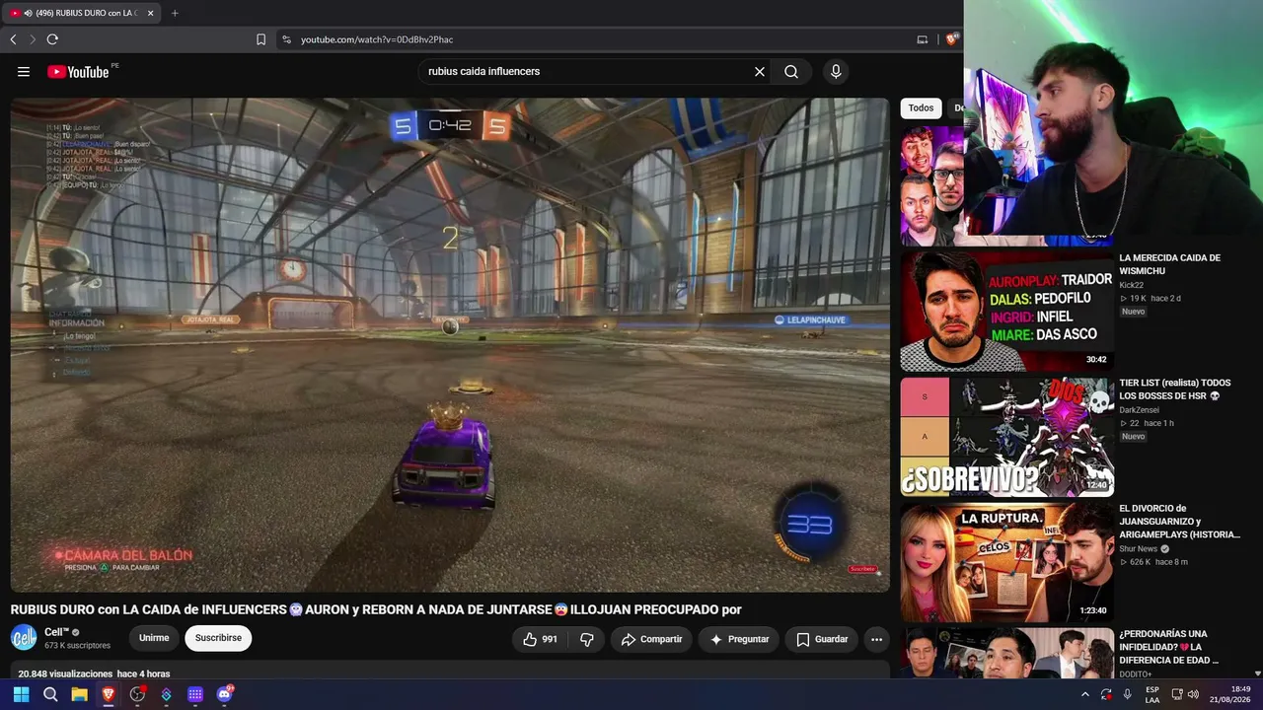Like the video with thumbs up
The height and width of the screenshot is (710, 1263).
click(x=540, y=639)
